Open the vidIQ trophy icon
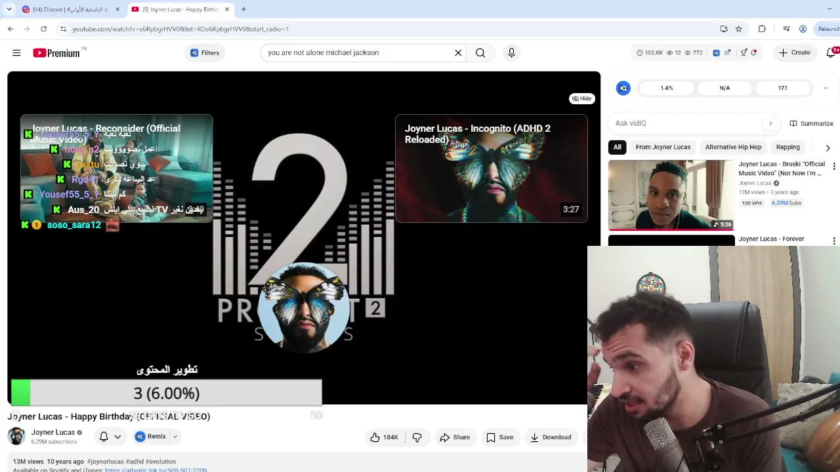Image resolution: width=840 pixels, height=472 pixels. [x=744, y=52]
